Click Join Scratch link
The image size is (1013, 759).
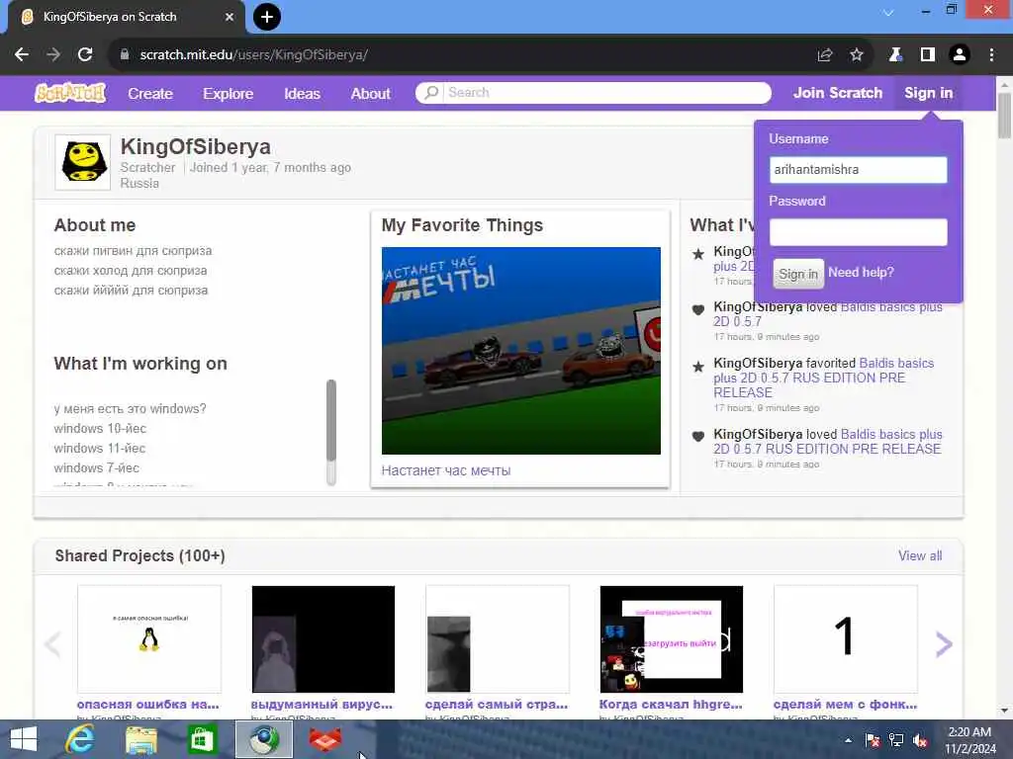tap(838, 93)
